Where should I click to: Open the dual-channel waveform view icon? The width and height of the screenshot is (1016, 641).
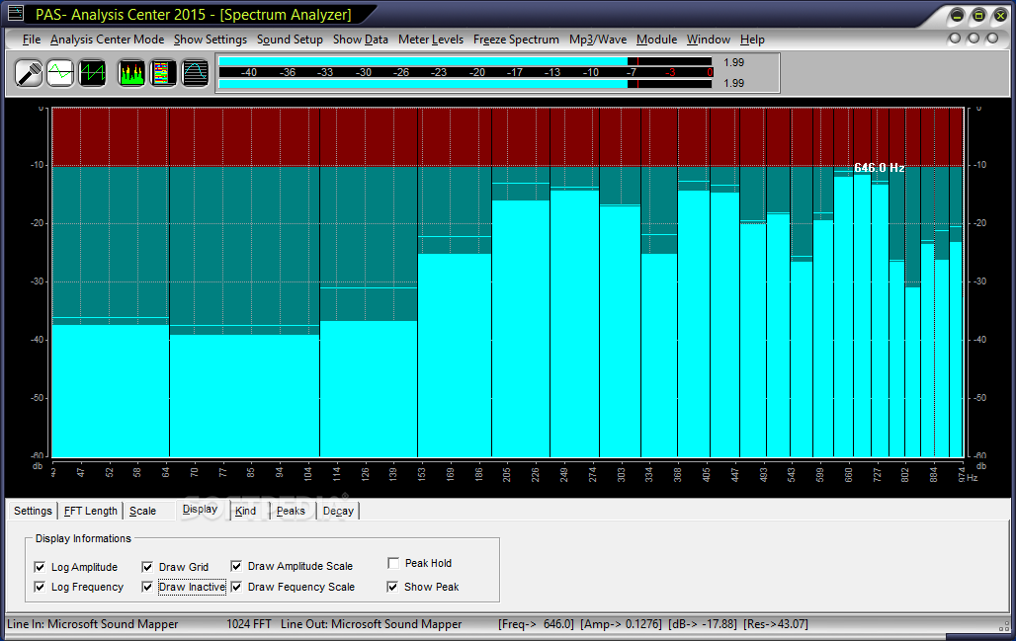[x=92, y=73]
